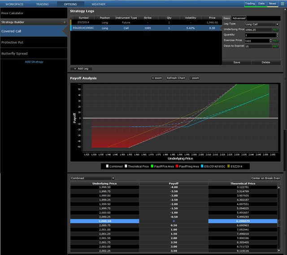Select the Basic leg settings tab

pyautogui.click(x=227, y=18)
